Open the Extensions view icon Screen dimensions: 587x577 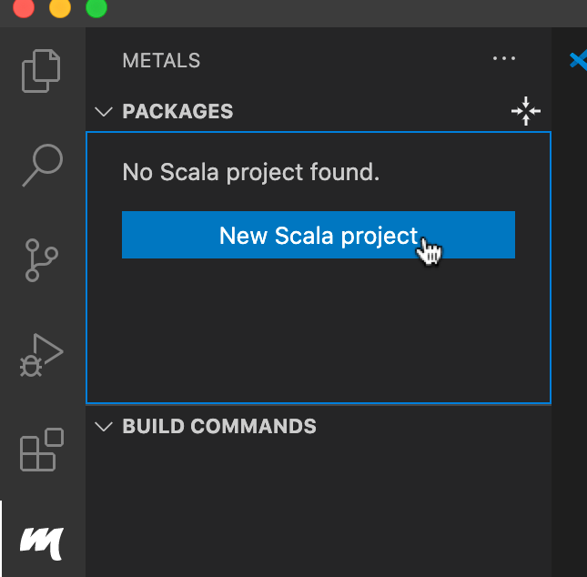[42, 450]
